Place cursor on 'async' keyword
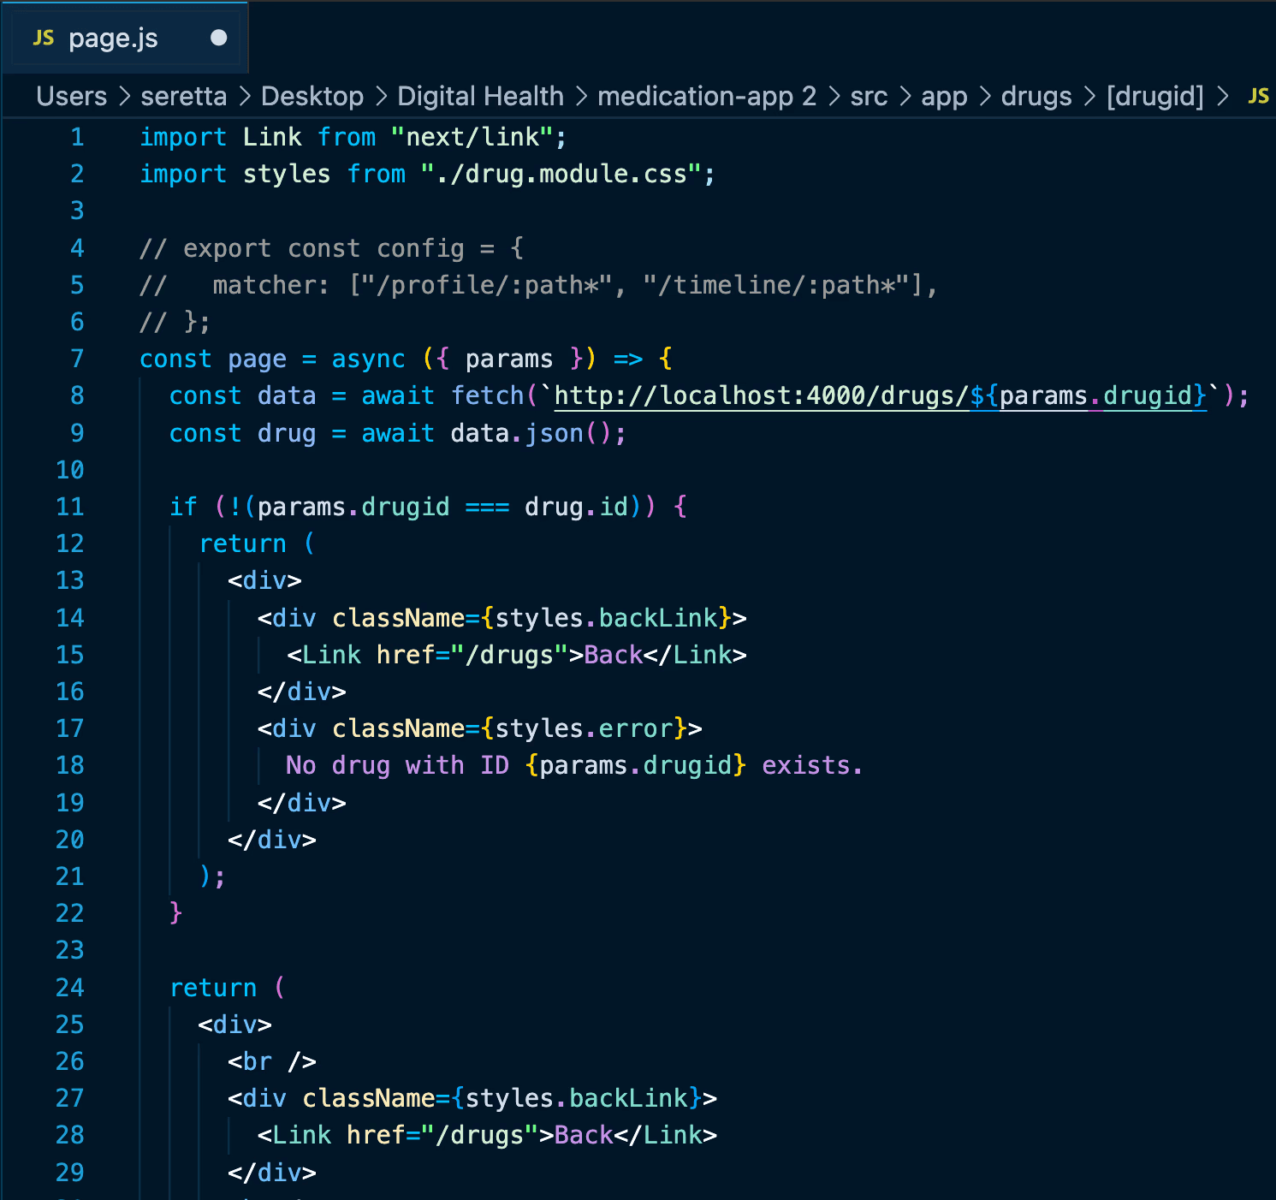 click(x=368, y=359)
